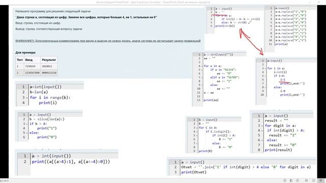326x183 pixels.
Task: Click the 'Напишите программу...' heading line
Action: (53, 11)
